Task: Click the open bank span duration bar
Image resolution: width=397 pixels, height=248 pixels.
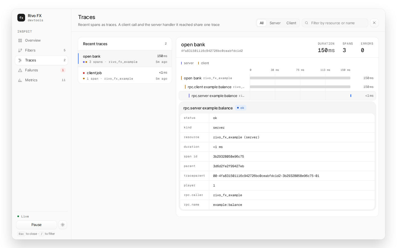Action: (x=300, y=78)
